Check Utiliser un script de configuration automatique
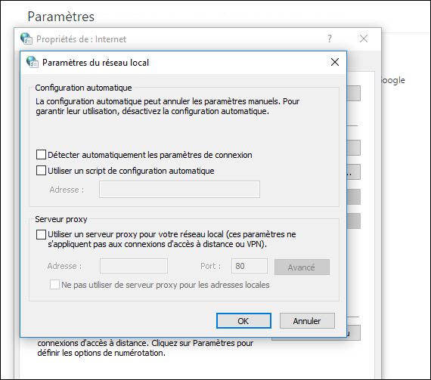The image size is (431, 380). click(x=42, y=171)
